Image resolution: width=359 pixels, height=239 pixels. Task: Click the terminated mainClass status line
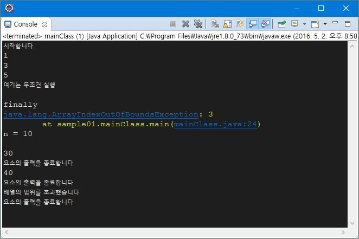179,36
